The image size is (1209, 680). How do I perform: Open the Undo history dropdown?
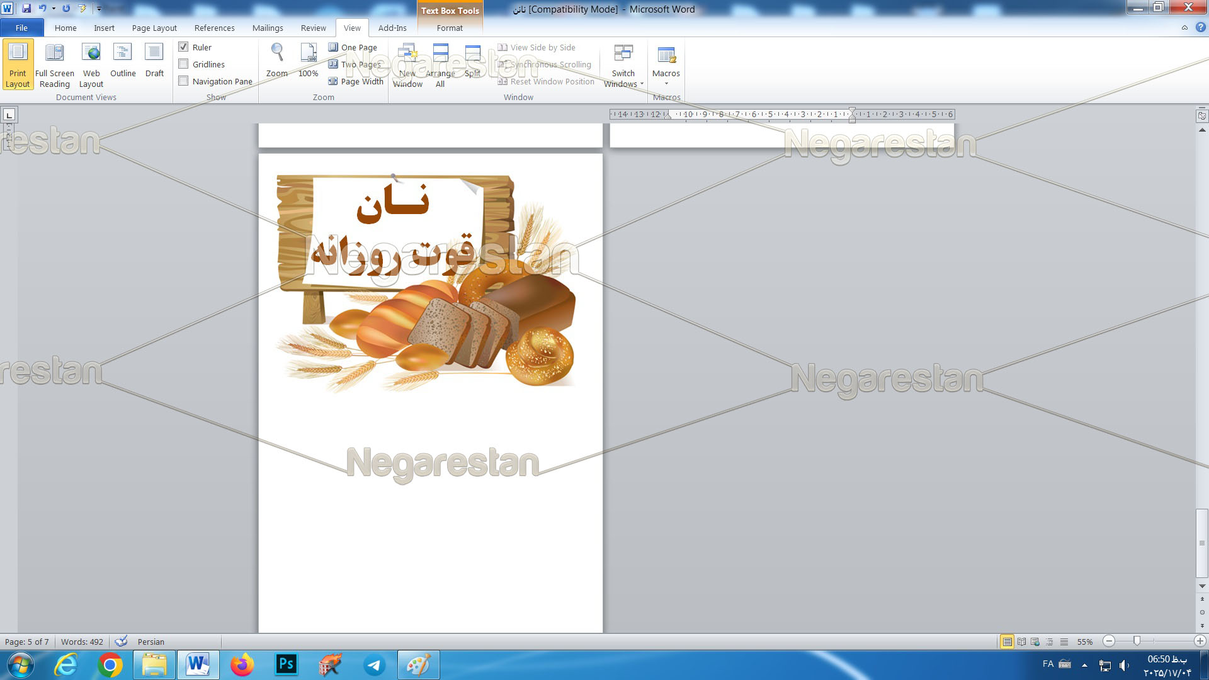click(x=54, y=9)
